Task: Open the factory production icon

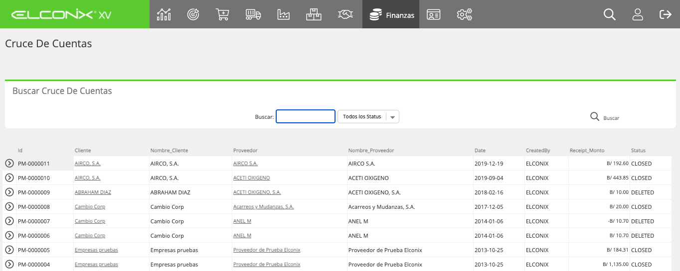Action: (284, 14)
